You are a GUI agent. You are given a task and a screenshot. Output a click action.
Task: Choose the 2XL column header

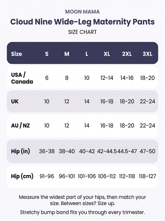point(127,54)
